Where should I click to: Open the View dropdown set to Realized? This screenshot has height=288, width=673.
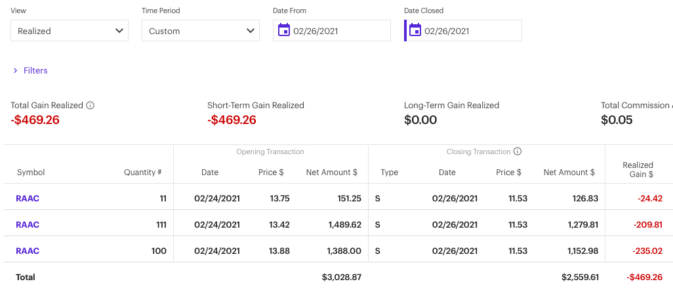[x=70, y=31]
